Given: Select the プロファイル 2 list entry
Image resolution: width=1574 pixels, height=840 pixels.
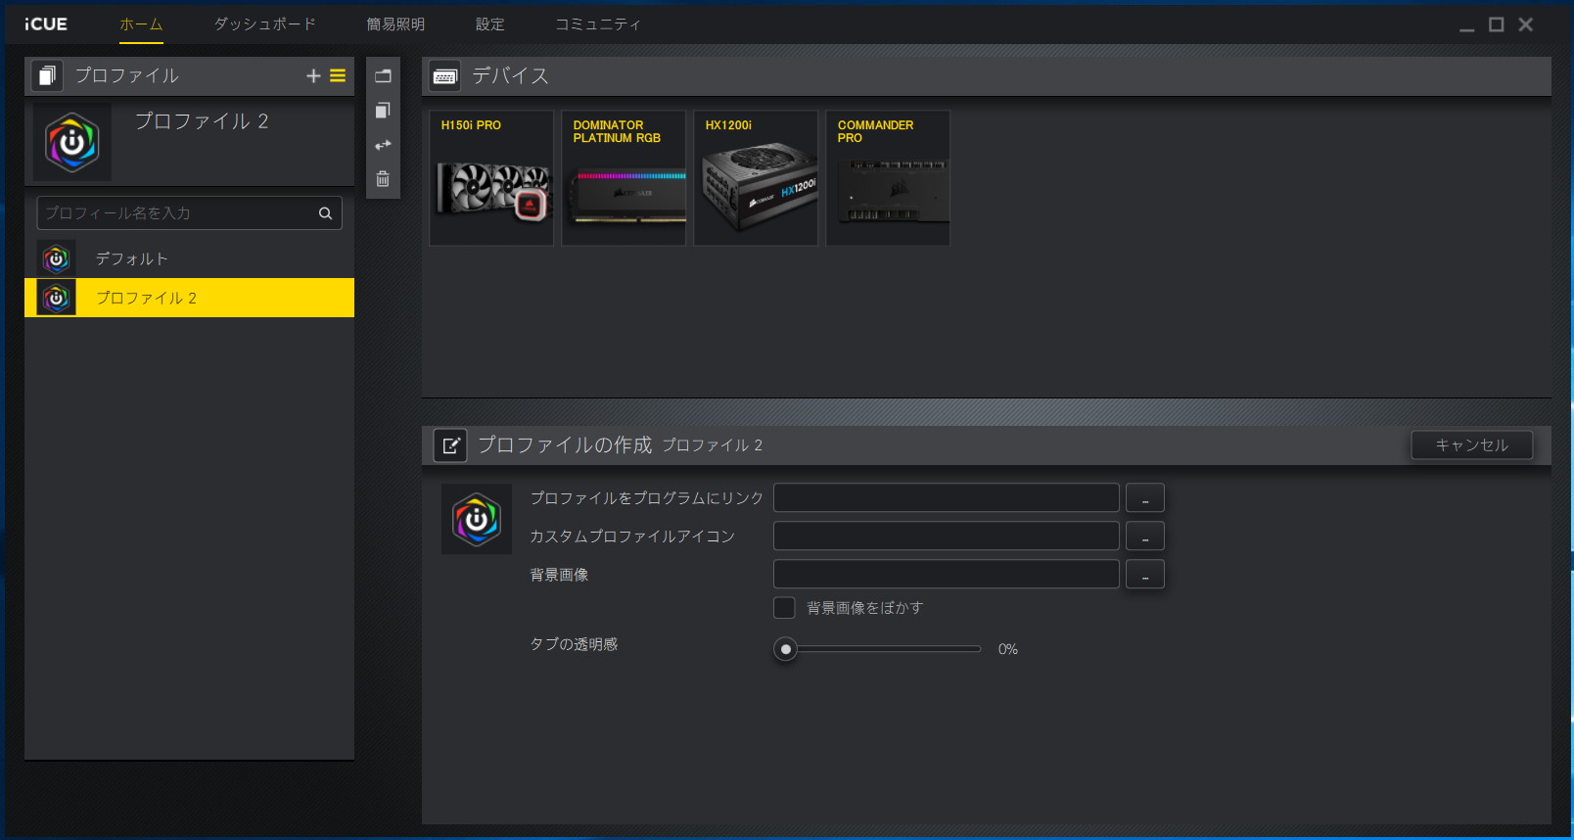Looking at the screenshot, I should (189, 298).
